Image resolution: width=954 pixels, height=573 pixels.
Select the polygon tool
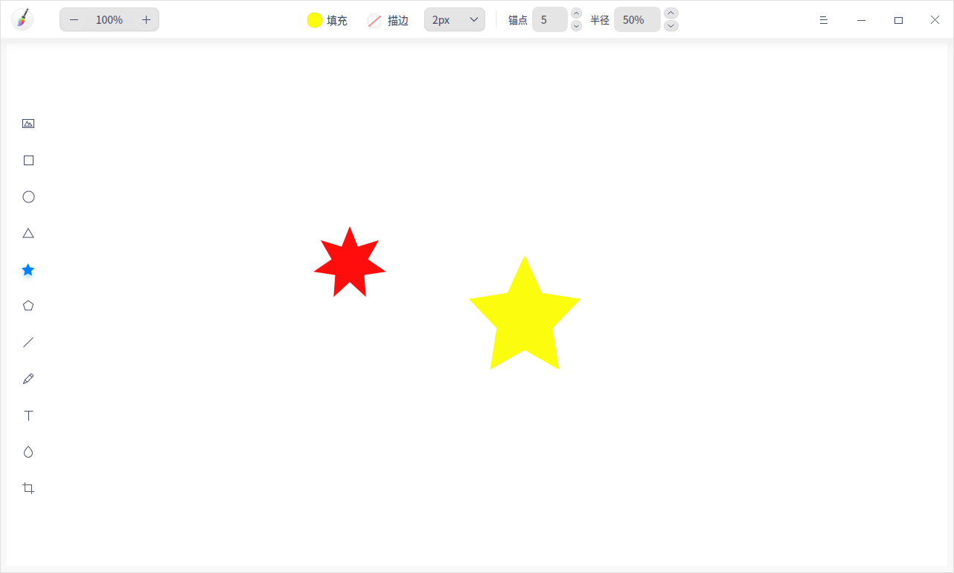(28, 306)
